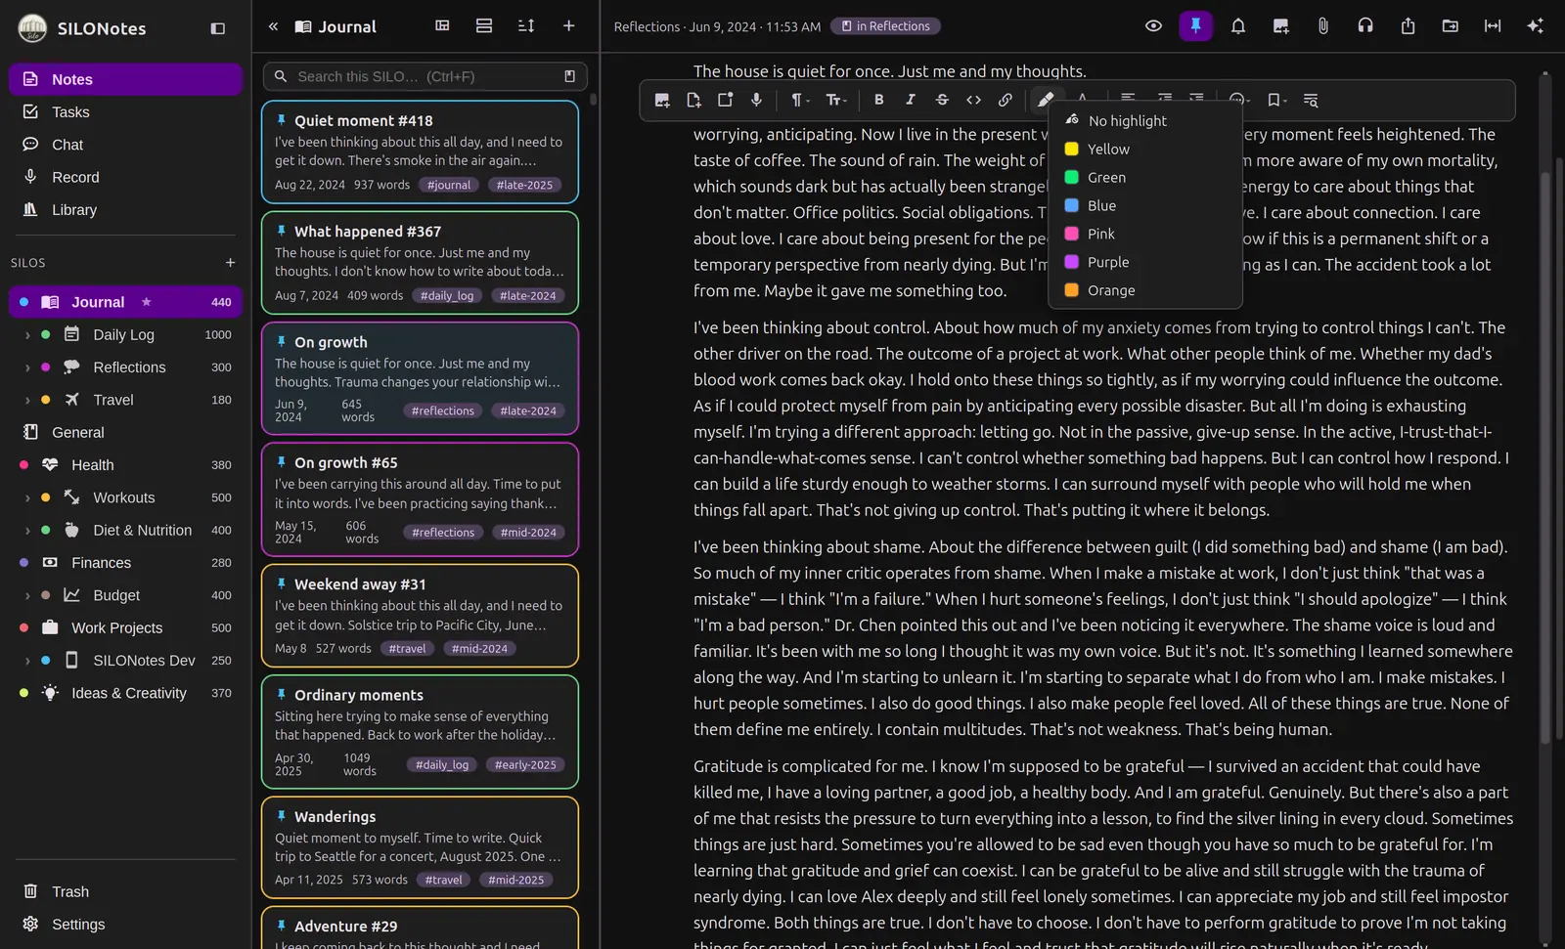This screenshot has width=1565, height=949.
Task: Toggle favorite star on Journal silo
Action: [147, 302]
